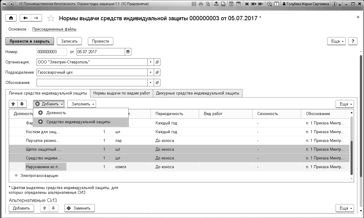Choose Должность from the Добавить menu
This screenshot has width=364, height=218.
pyautogui.click(x=81, y=113)
